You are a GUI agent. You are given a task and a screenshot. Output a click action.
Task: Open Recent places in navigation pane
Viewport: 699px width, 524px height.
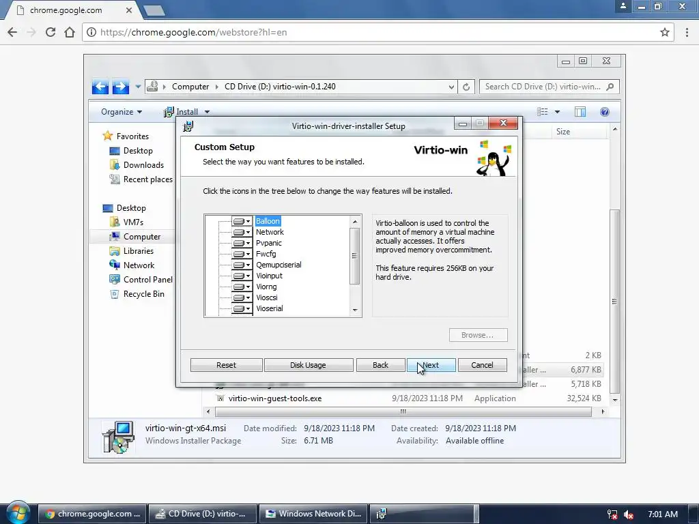point(141,179)
